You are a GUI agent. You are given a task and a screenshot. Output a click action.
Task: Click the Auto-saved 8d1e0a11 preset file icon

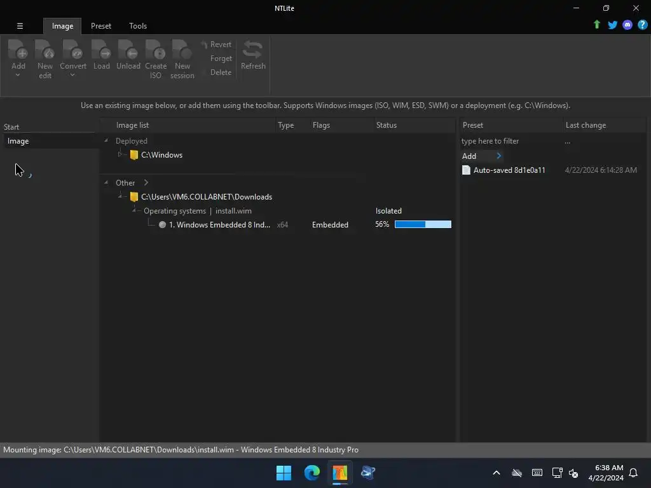click(x=466, y=170)
